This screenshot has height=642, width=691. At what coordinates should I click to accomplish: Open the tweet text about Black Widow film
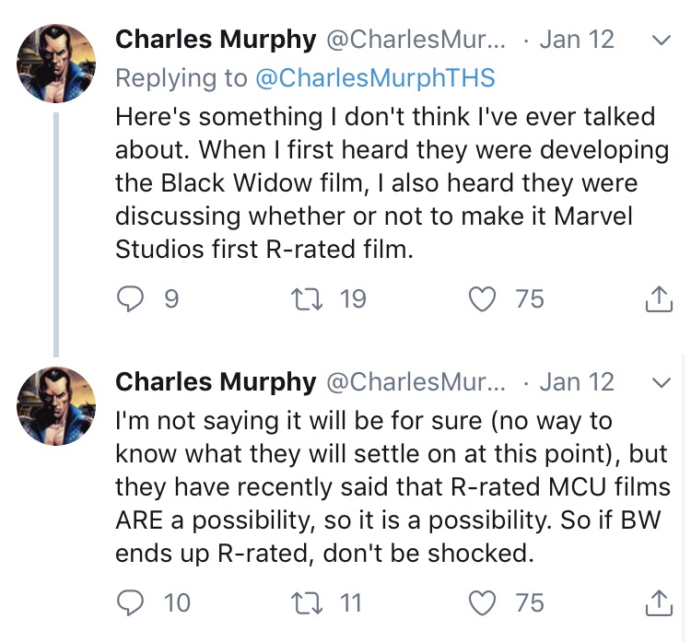pos(387,183)
